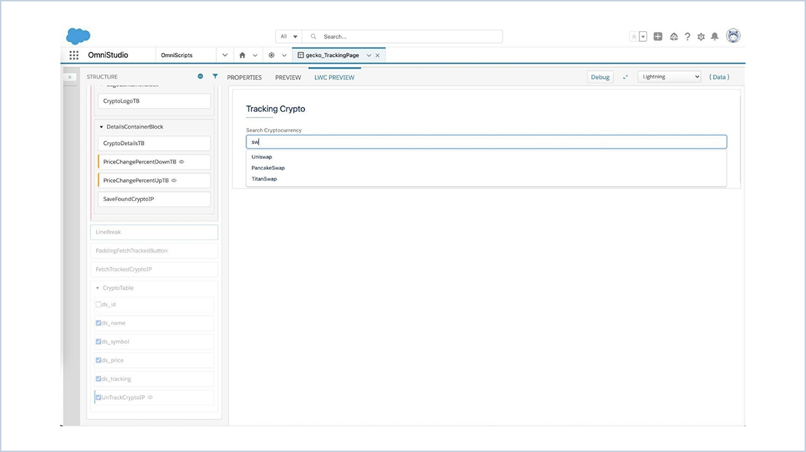Open the Setup gear icon
The height and width of the screenshot is (452, 806).
pyautogui.click(x=700, y=36)
